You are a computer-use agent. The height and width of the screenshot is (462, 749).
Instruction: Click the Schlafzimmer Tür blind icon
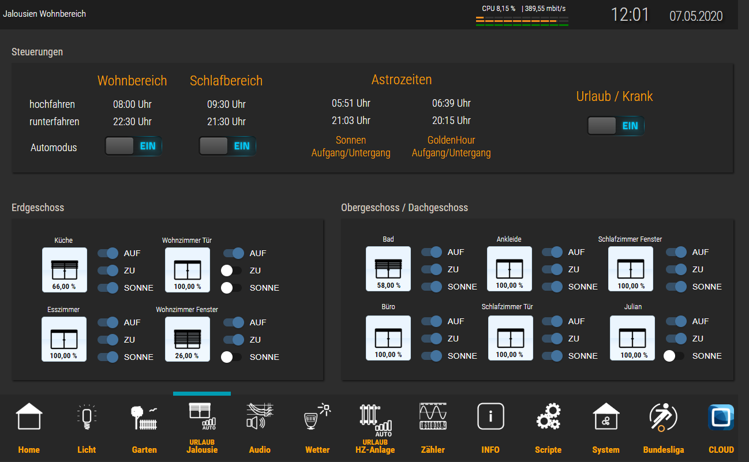tap(511, 338)
